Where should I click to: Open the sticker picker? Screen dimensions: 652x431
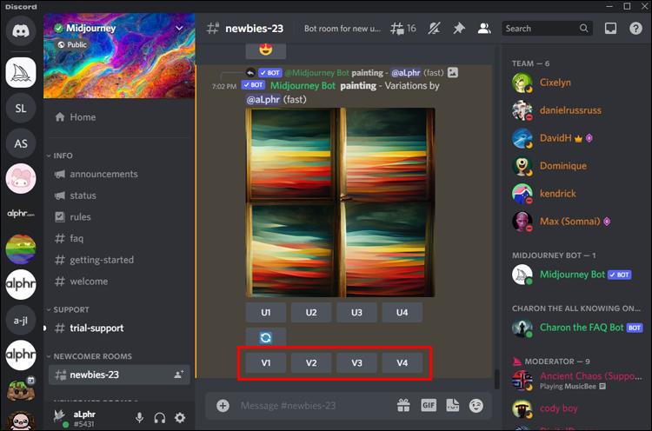coord(452,405)
